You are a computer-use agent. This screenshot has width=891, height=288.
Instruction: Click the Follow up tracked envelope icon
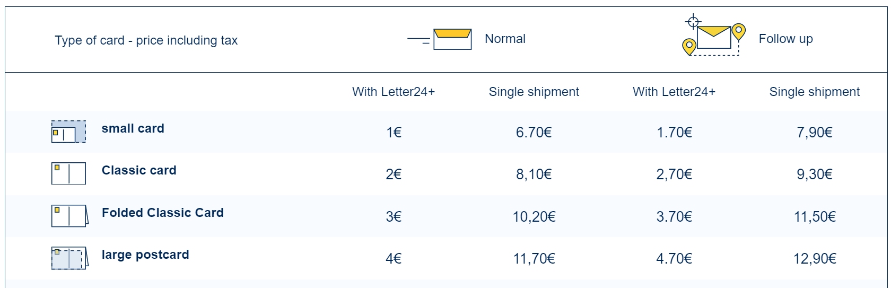714,37
